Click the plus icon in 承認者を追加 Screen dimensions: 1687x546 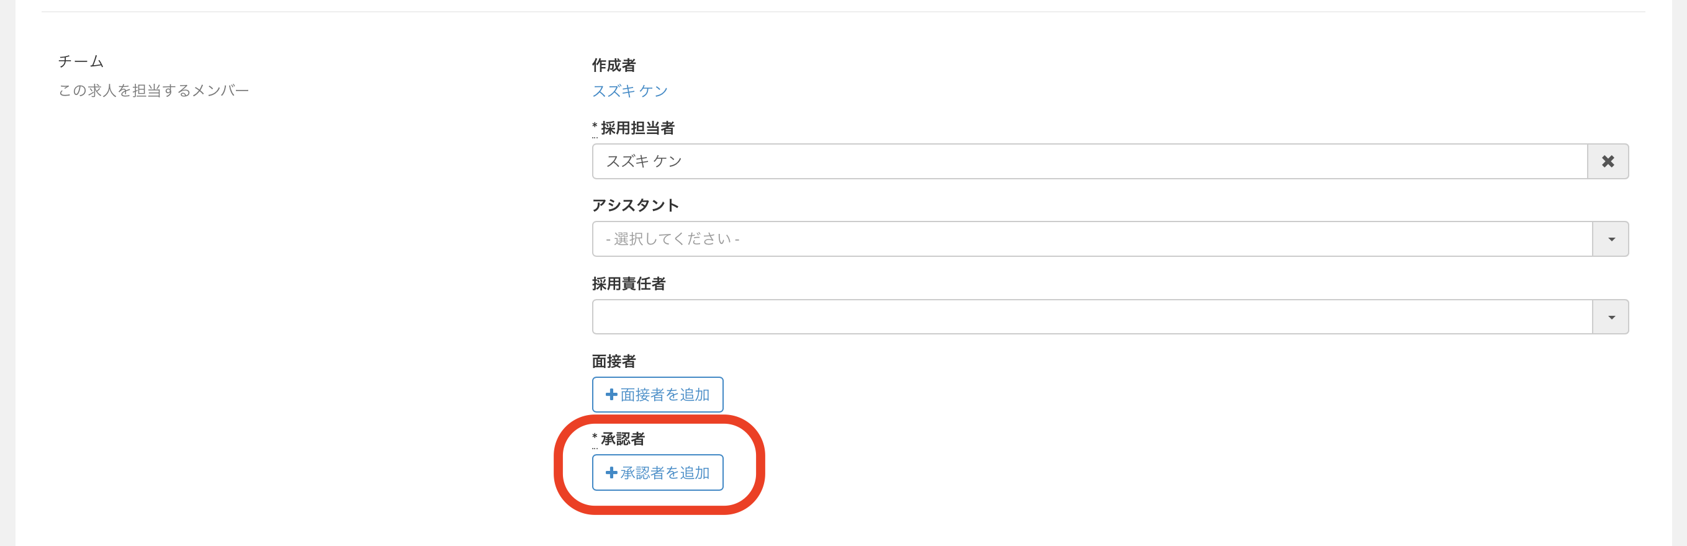click(611, 472)
